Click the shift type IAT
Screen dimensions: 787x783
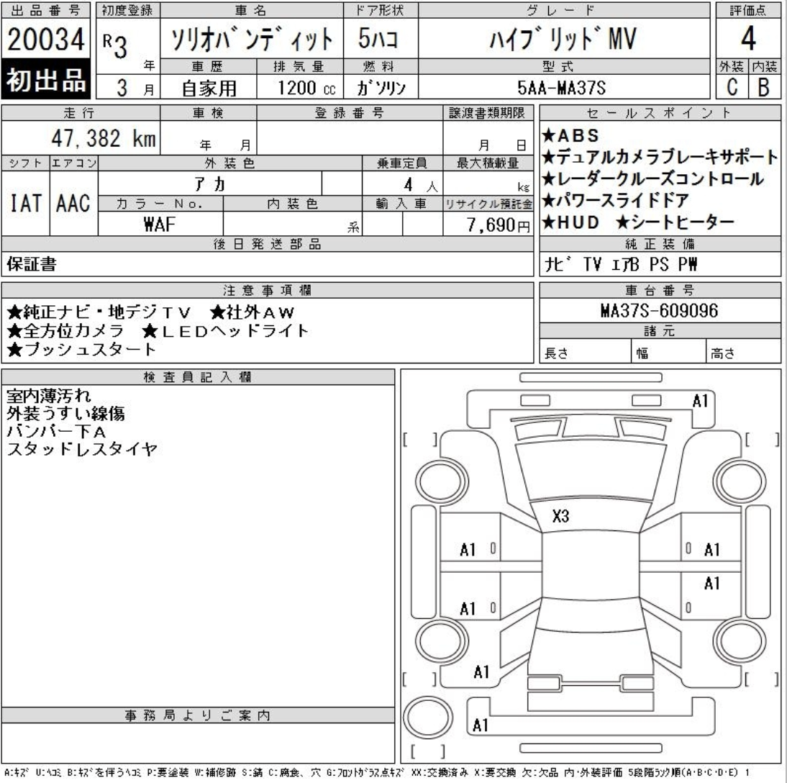click(x=26, y=204)
